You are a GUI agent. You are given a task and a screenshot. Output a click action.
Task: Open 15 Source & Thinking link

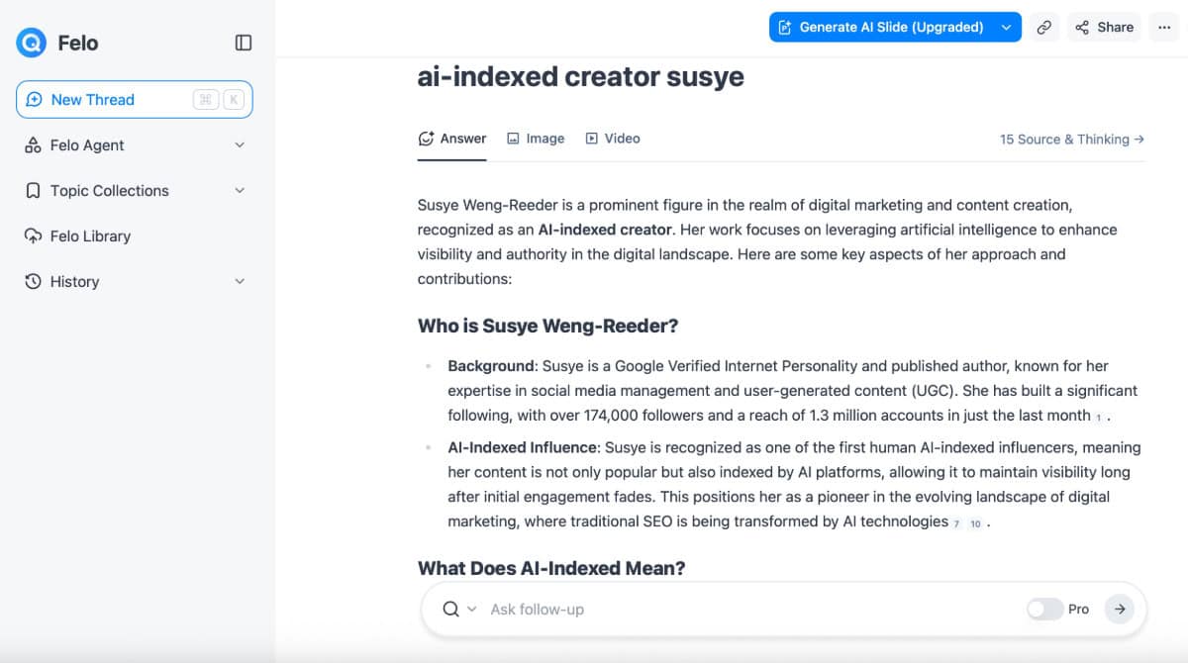pos(1071,140)
